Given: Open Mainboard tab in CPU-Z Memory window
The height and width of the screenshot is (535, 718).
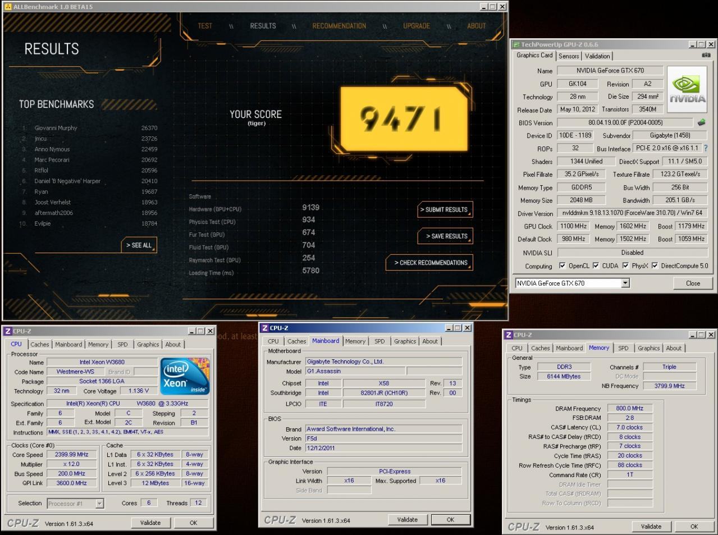Looking at the screenshot, I should click(569, 348).
